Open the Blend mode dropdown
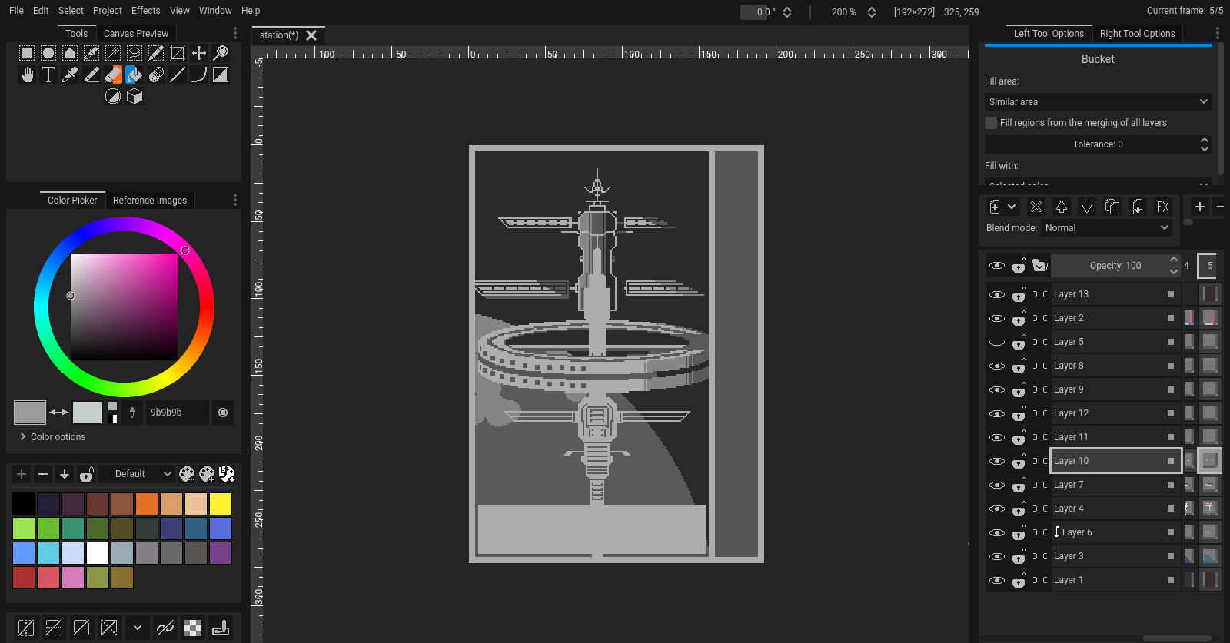The image size is (1230, 643). coord(1107,228)
